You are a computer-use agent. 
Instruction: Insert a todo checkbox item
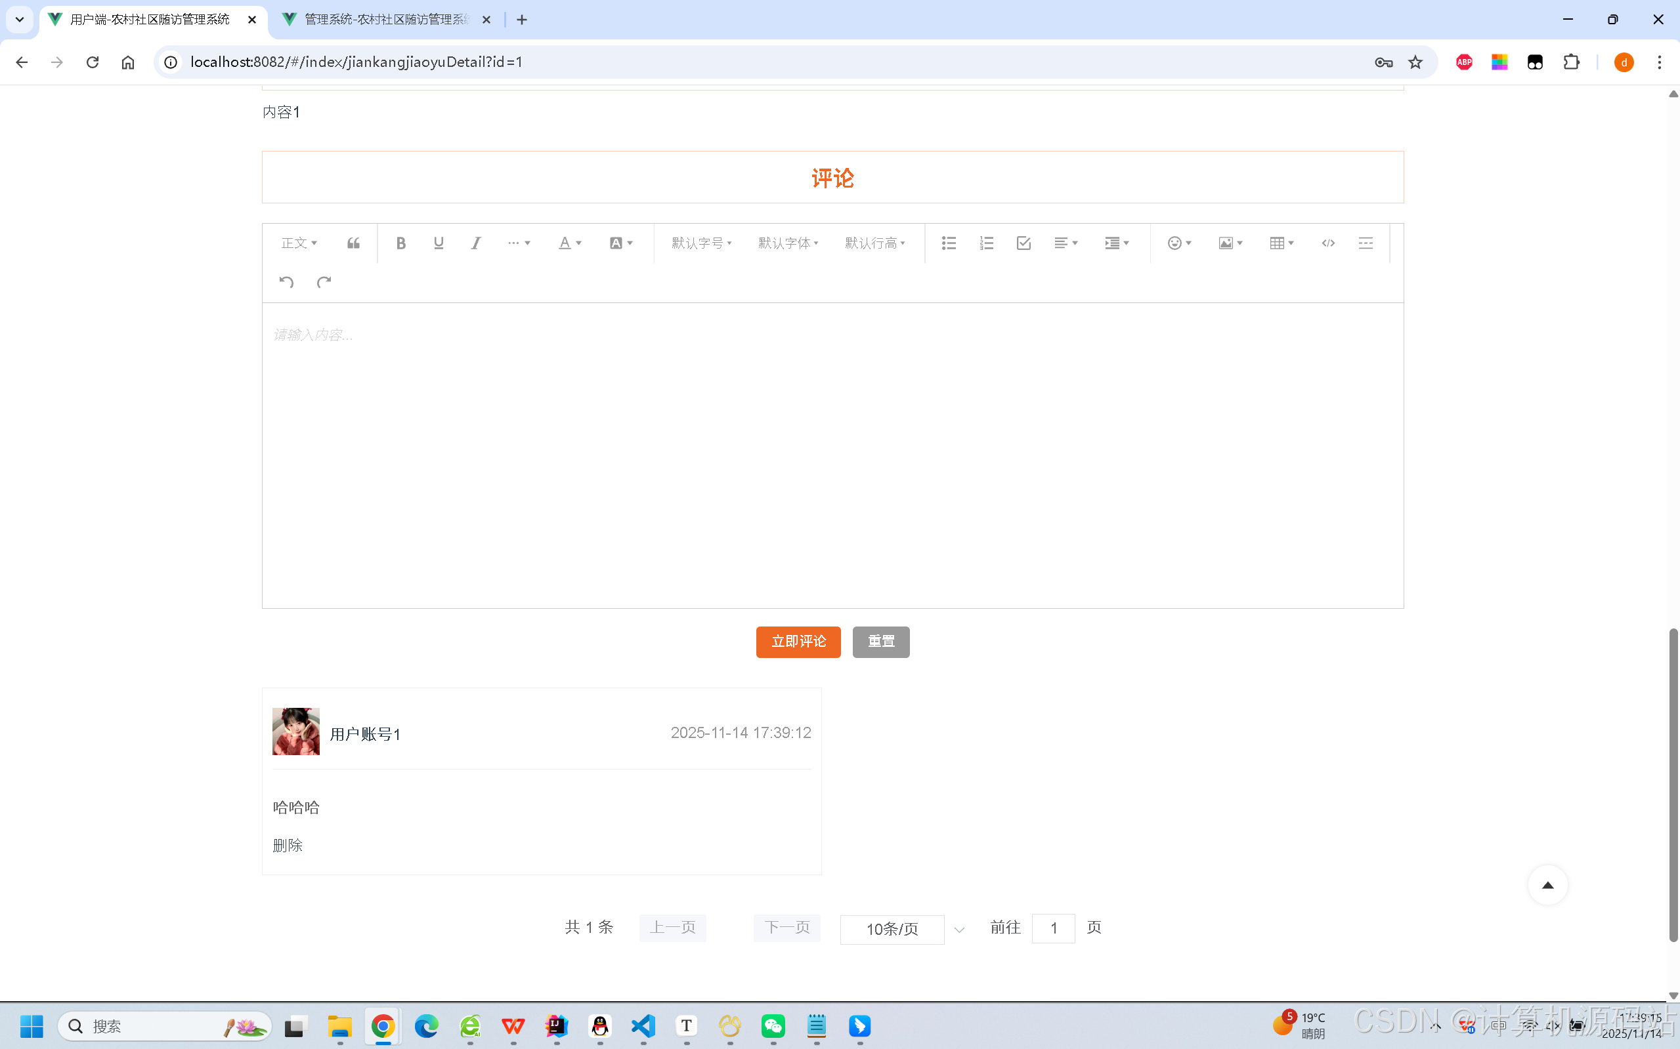(1024, 243)
